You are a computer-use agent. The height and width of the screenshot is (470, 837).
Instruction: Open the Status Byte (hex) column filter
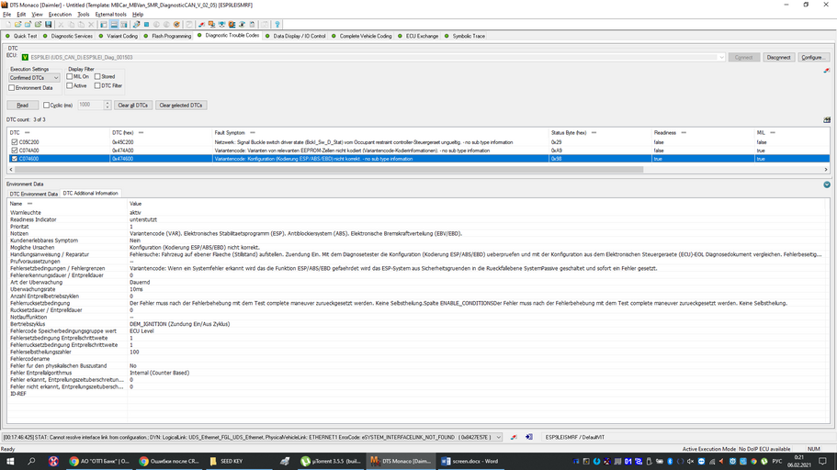click(594, 132)
